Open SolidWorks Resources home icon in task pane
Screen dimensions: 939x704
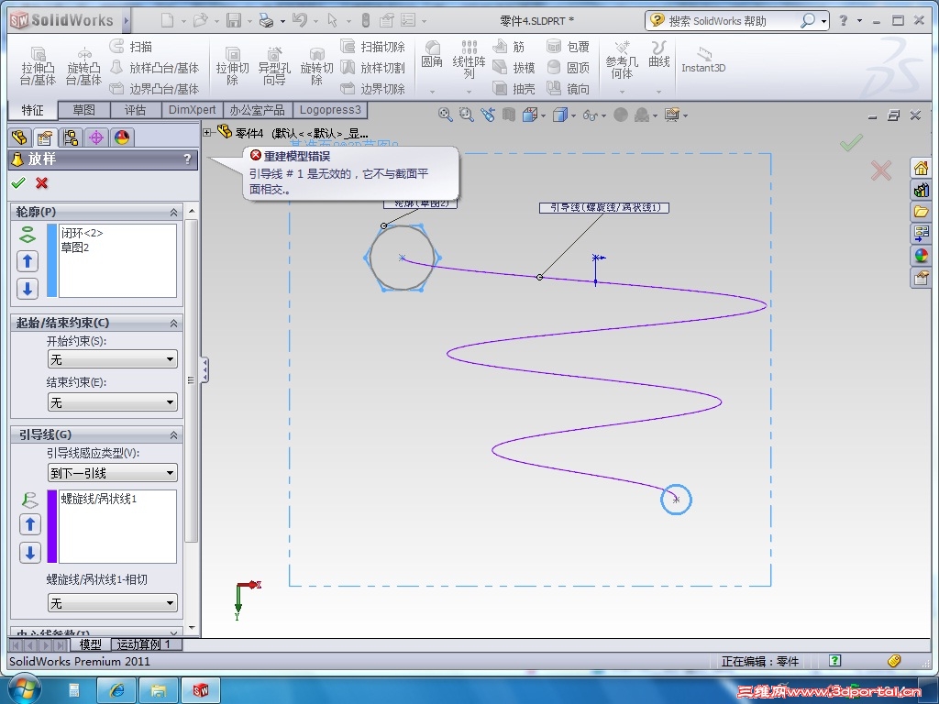click(x=921, y=168)
